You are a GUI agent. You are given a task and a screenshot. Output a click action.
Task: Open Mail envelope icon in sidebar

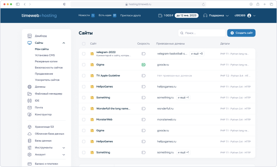[30, 108]
